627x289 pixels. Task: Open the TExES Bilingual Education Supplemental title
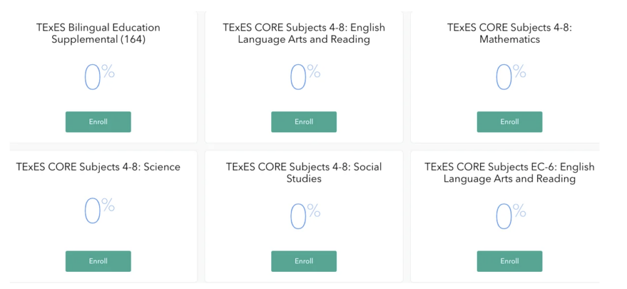[x=98, y=33]
